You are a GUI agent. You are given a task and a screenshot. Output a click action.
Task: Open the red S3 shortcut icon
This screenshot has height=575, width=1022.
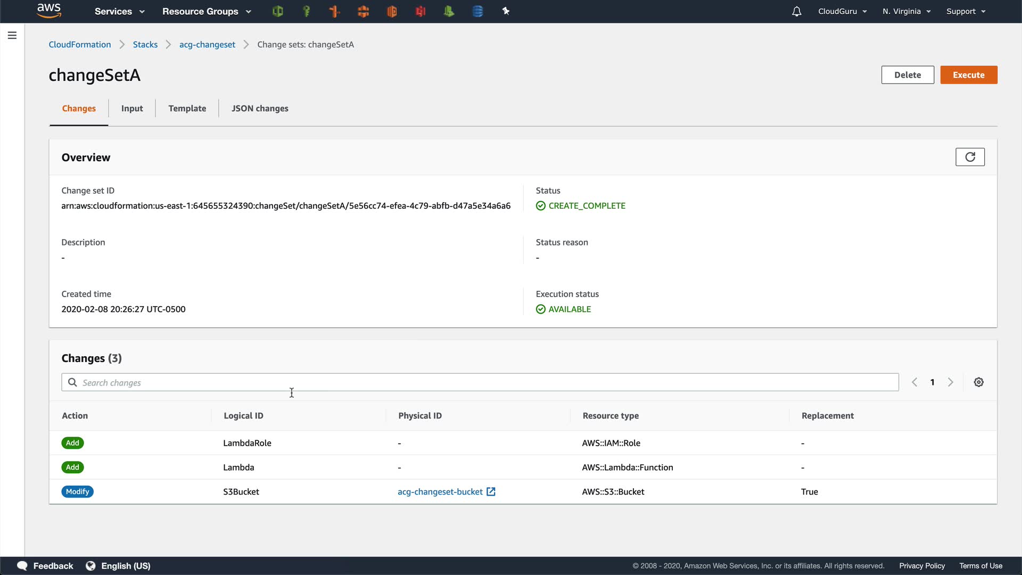coord(421,11)
